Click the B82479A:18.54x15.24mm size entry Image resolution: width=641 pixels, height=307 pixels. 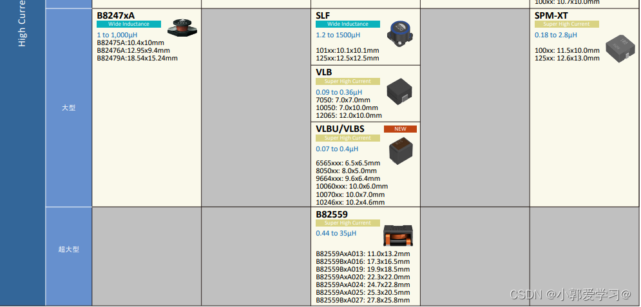(137, 59)
